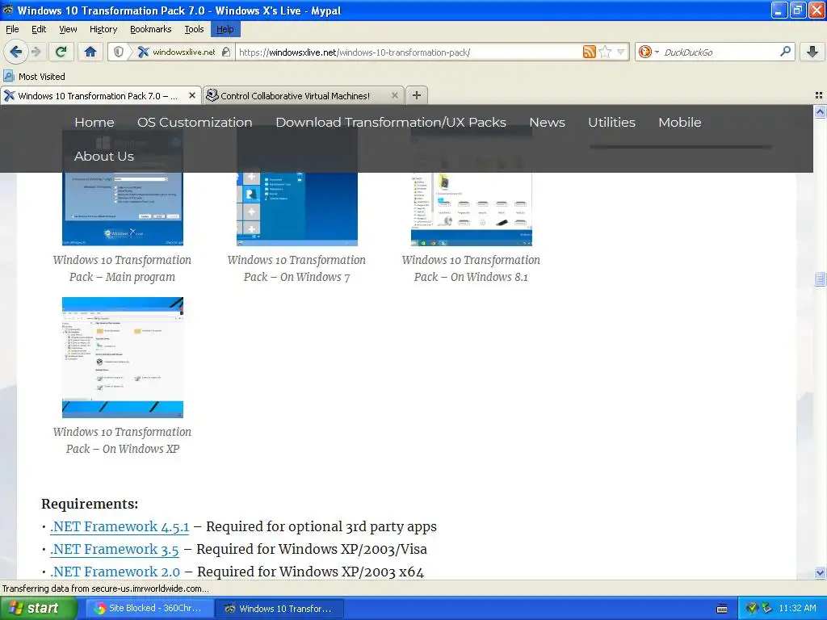The height and width of the screenshot is (620, 827).
Task: Open the Tools menu
Action: [x=194, y=29]
